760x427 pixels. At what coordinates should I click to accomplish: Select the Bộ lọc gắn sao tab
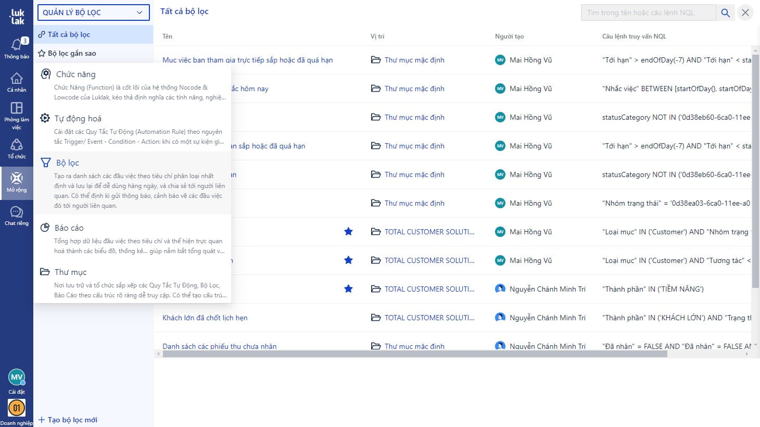point(72,53)
